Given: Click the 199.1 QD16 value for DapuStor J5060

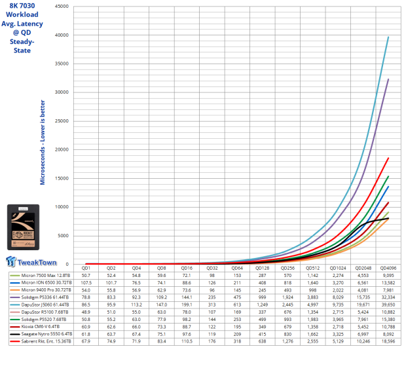Looking at the screenshot, I should pyautogui.click(x=187, y=305).
